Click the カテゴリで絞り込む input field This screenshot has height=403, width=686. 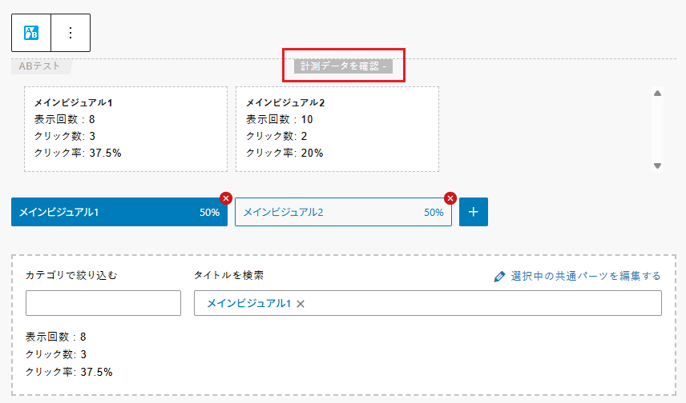click(x=103, y=303)
